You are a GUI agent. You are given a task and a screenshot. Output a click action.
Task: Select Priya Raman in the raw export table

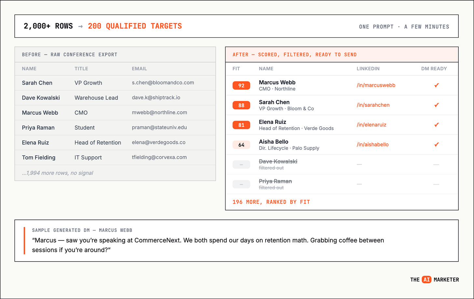pos(38,128)
